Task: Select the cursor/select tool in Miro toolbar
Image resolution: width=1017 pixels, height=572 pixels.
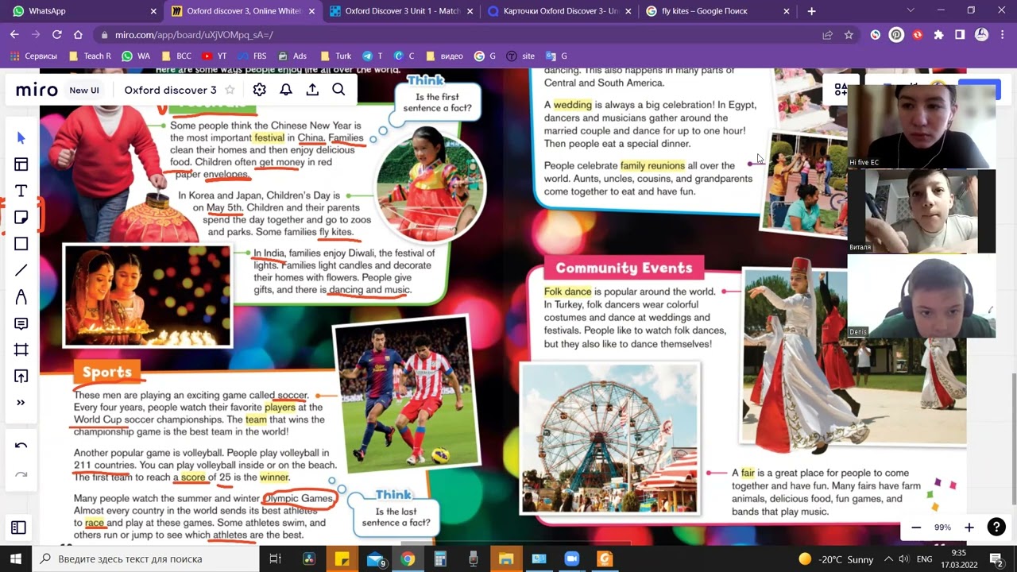Action: click(21, 138)
